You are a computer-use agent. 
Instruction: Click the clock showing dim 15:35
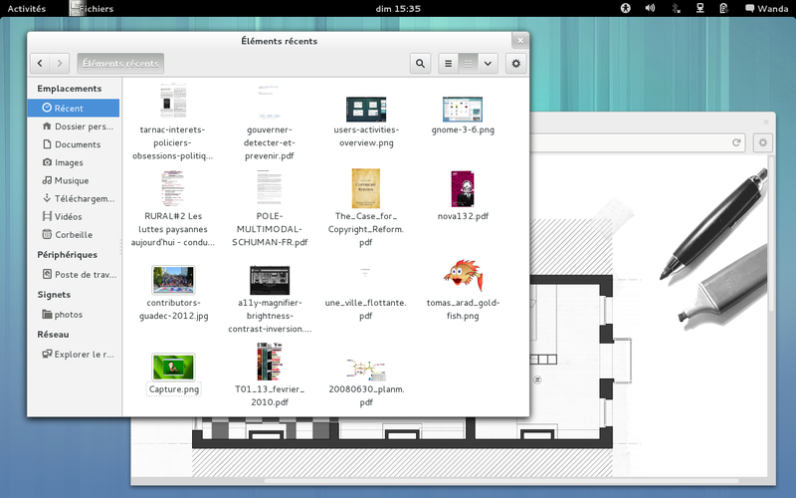click(x=398, y=8)
